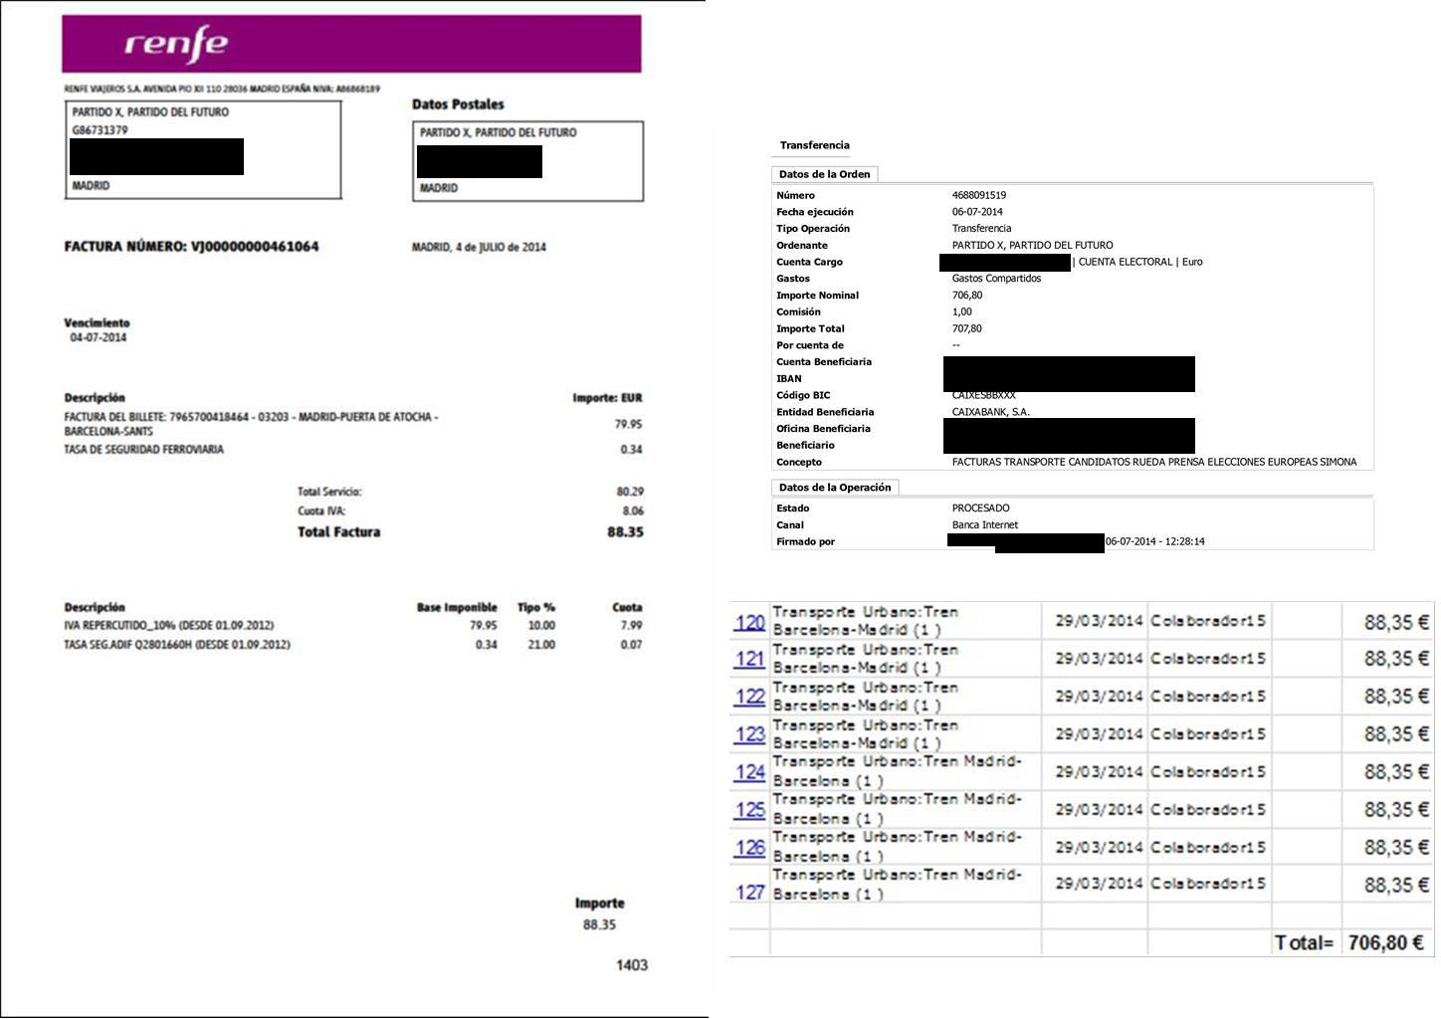Click the renfe logo in the purple banner
The image size is (1441, 1019).
(x=176, y=44)
